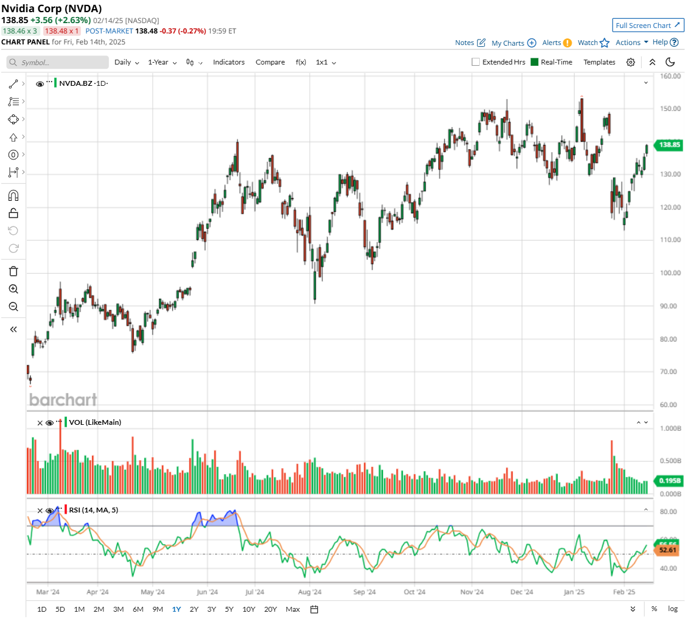Screen dimensions: 688x619
Task: Toggle percent scale button
Action: pyautogui.click(x=655, y=609)
